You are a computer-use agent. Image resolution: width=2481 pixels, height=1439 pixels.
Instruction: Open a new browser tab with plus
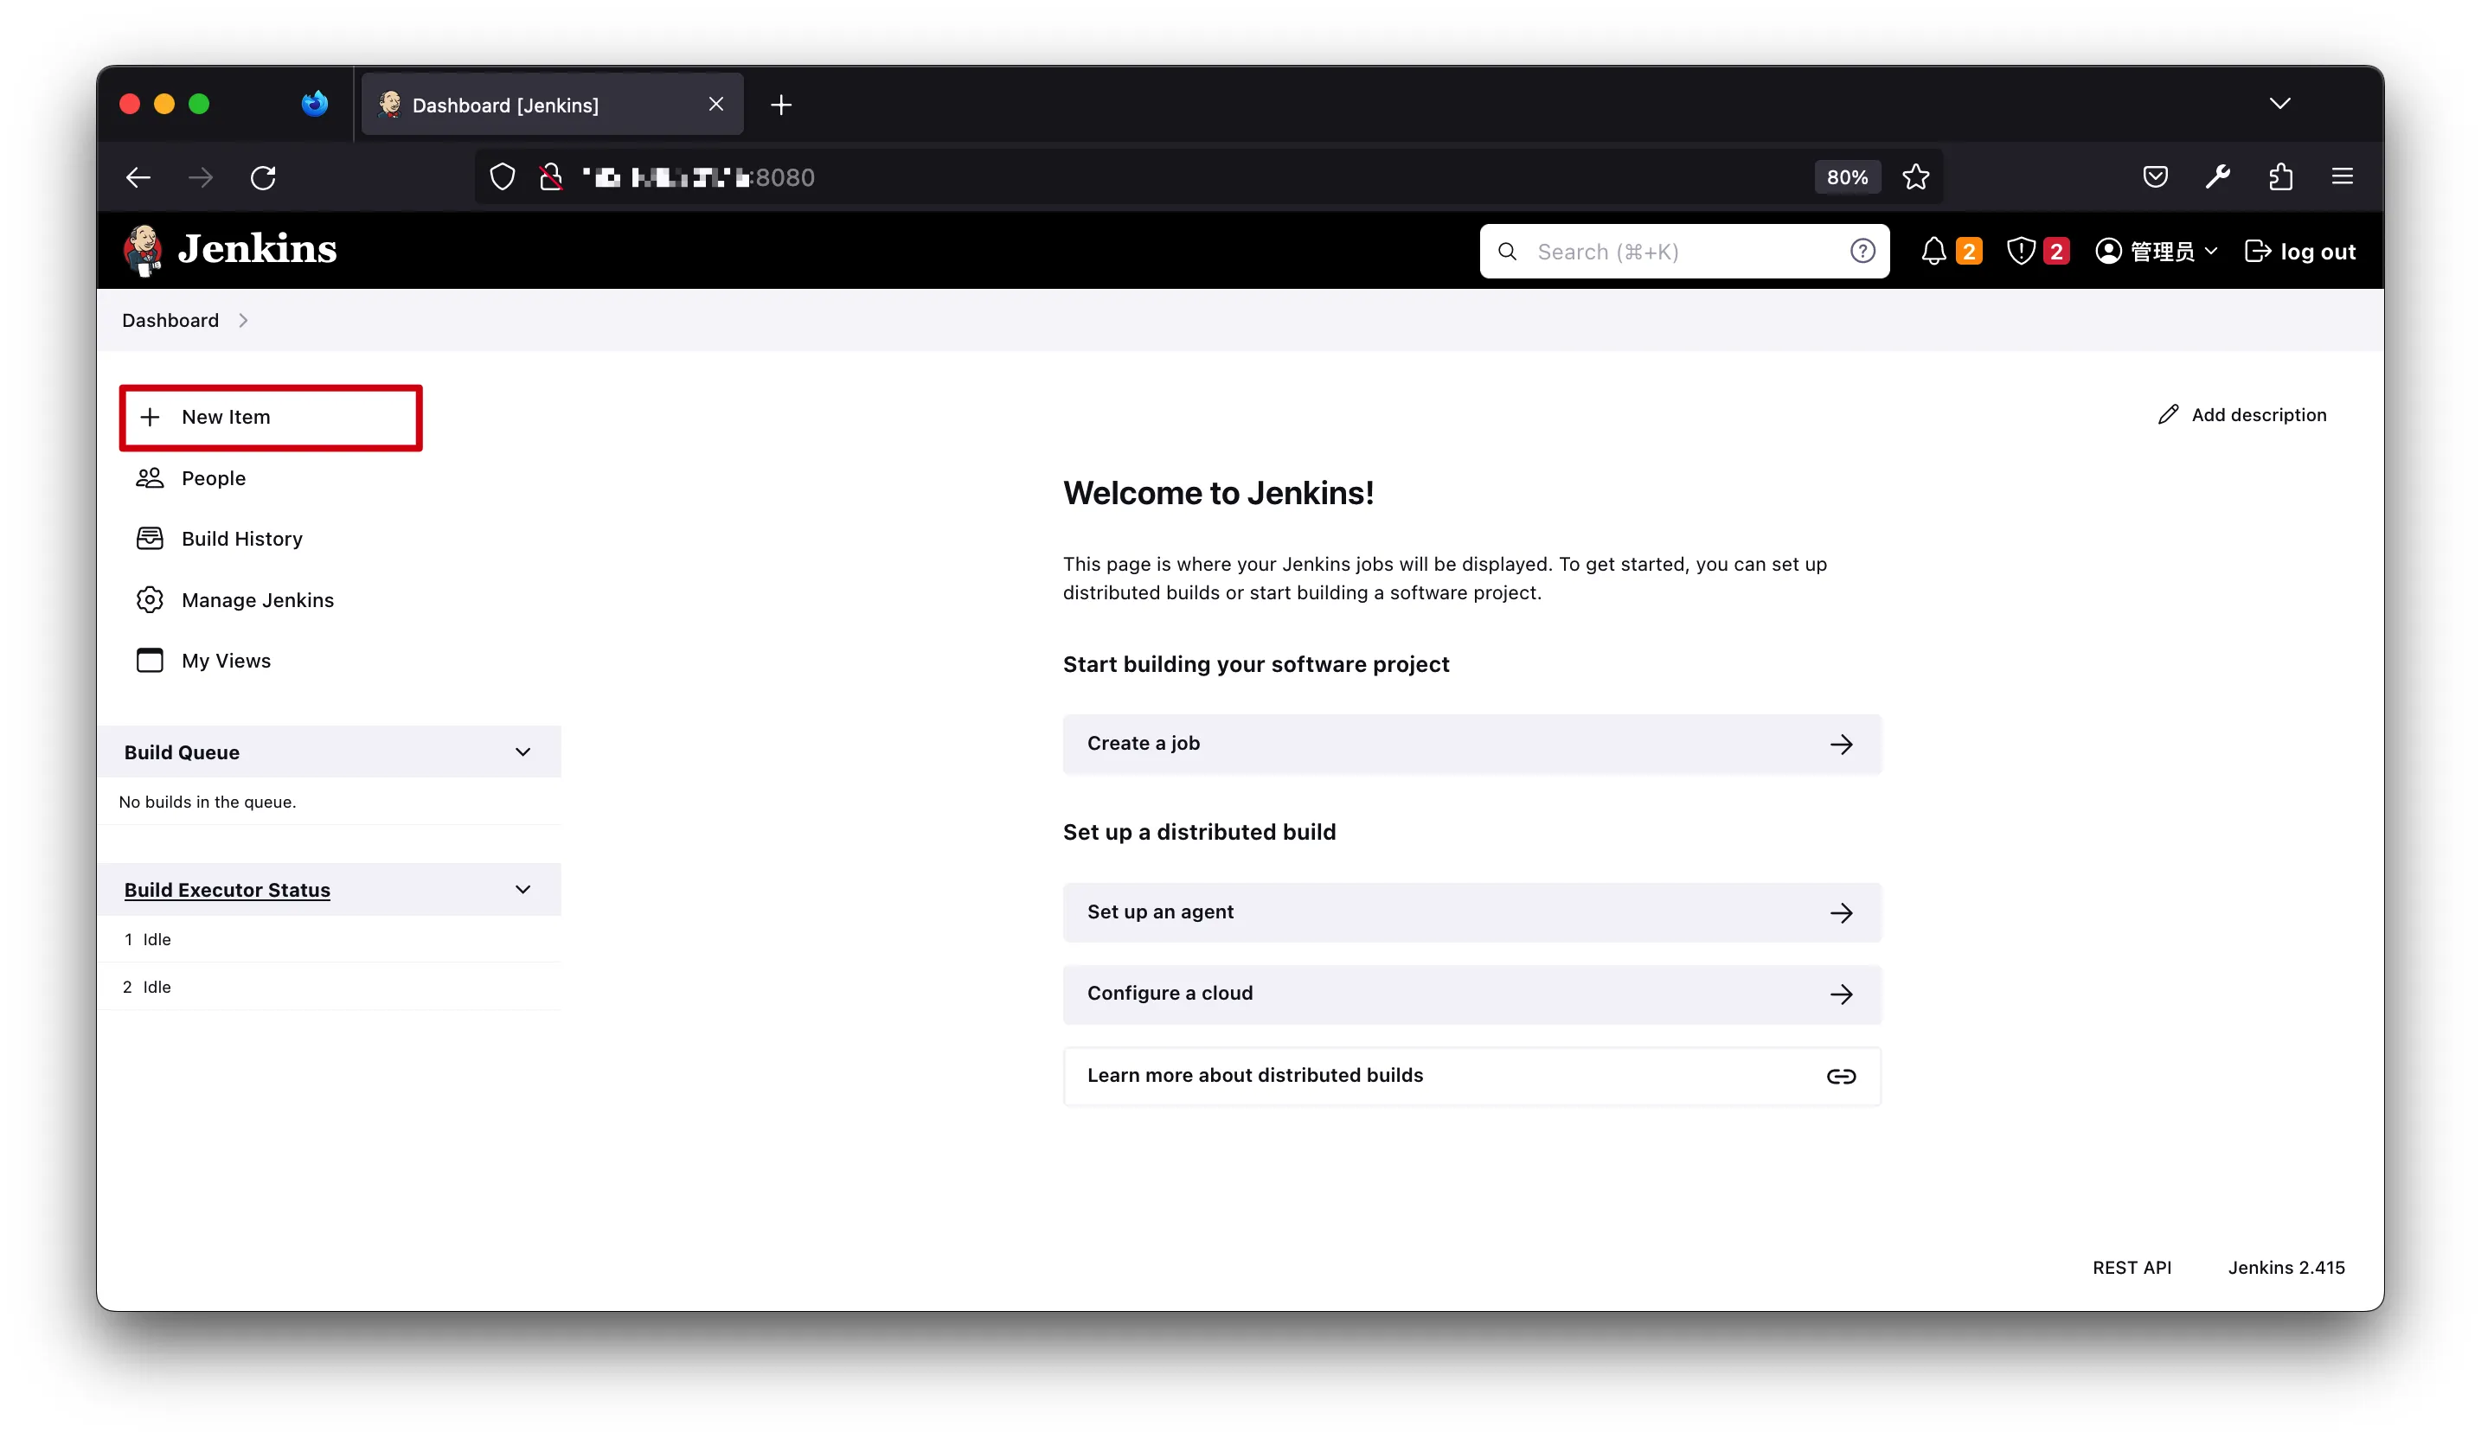(781, 105)
